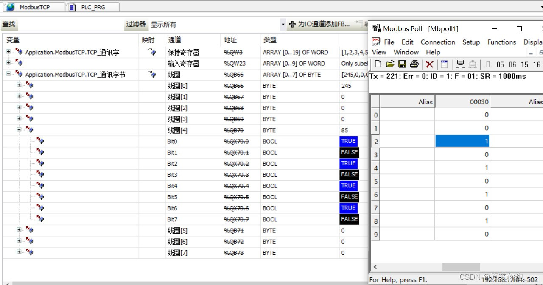Click the value 85 for 线圈[4]
The width and height of the screenshot is (543, 285).
345,130
